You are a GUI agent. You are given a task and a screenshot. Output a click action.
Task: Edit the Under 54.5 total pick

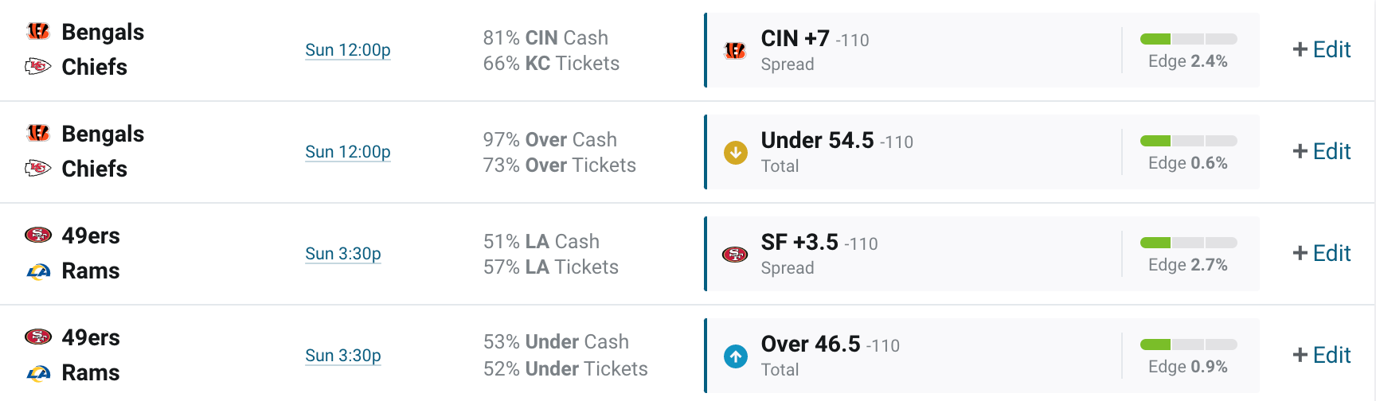coord(1322,151)
